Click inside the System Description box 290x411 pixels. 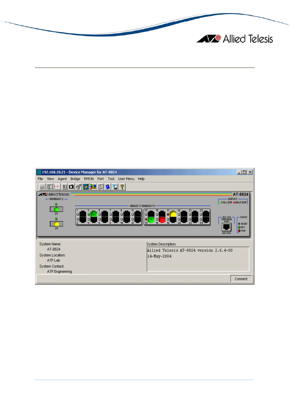pyautogui.click(x=198, y=259)
